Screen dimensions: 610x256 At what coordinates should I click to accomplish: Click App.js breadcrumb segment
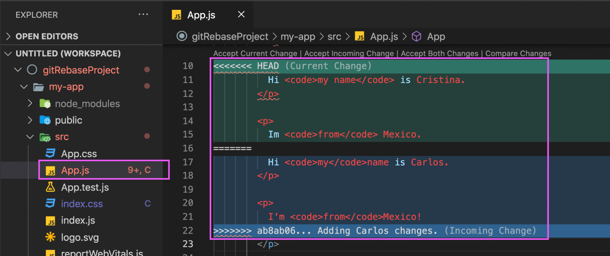click(x=384, y=37)
